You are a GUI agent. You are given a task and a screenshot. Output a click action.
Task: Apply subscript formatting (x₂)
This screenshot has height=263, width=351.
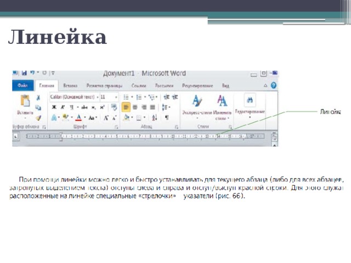coord(94,107)
